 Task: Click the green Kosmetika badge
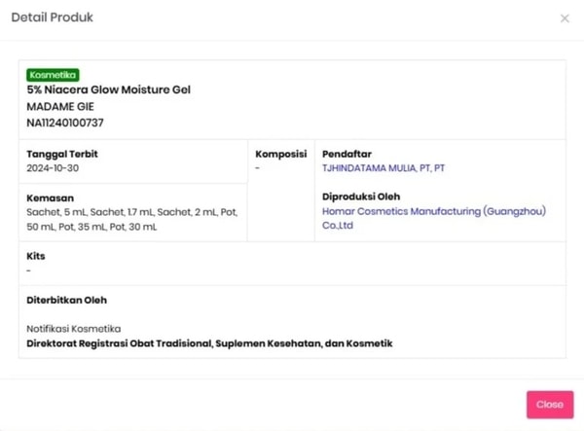(53, 75)
